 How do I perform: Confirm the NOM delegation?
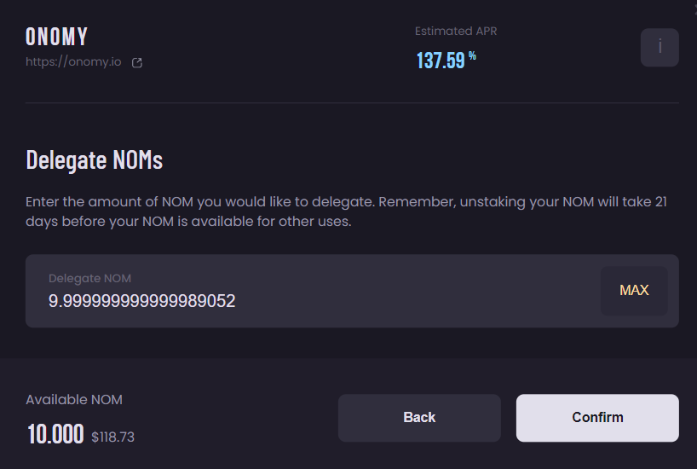[x=597, y=418]
